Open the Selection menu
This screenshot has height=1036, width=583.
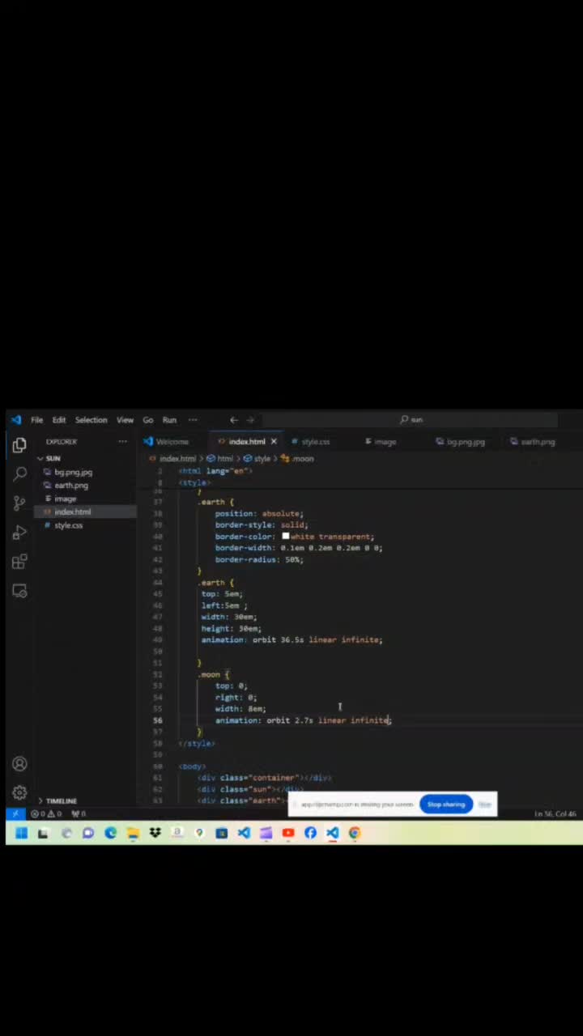click(91, 420)
